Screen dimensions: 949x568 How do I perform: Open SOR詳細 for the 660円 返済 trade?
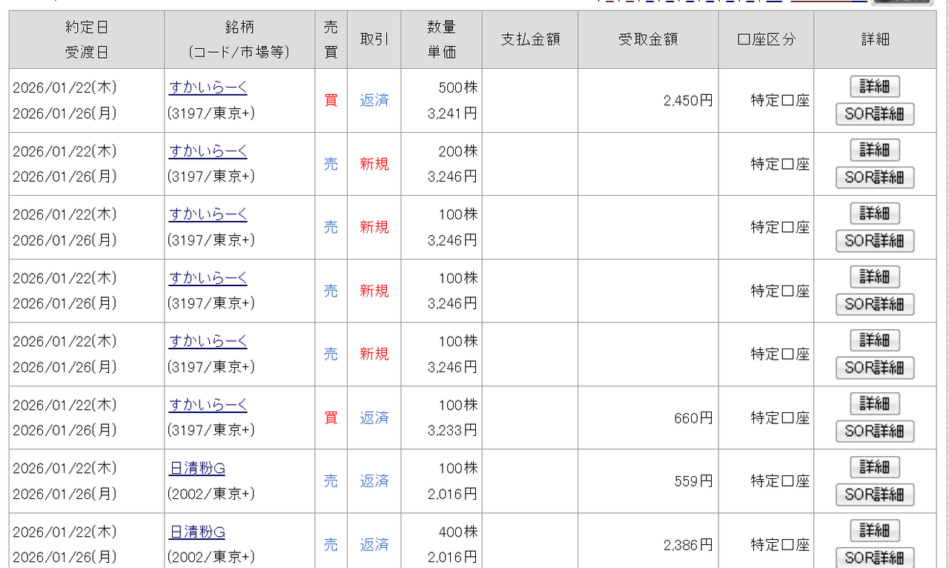[874, 431]
